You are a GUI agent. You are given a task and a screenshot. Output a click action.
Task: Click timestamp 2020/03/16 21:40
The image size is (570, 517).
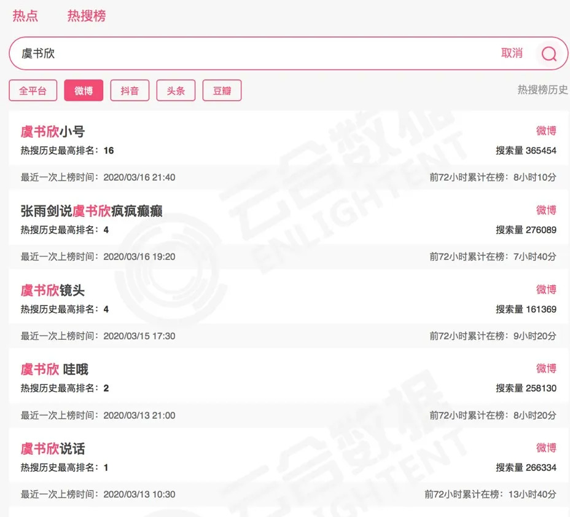[x=139, y=177]
